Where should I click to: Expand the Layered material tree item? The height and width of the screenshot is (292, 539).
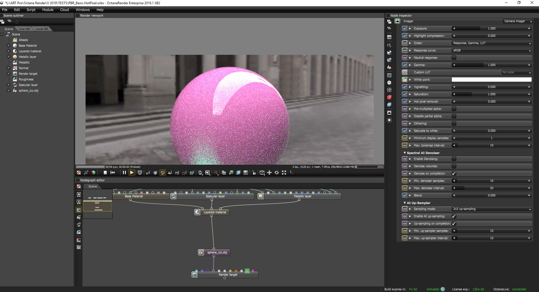[x=8, y=51]
